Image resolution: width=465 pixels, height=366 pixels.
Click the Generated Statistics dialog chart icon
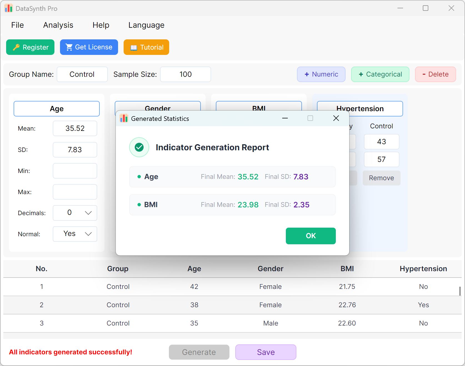coord(124,118)
